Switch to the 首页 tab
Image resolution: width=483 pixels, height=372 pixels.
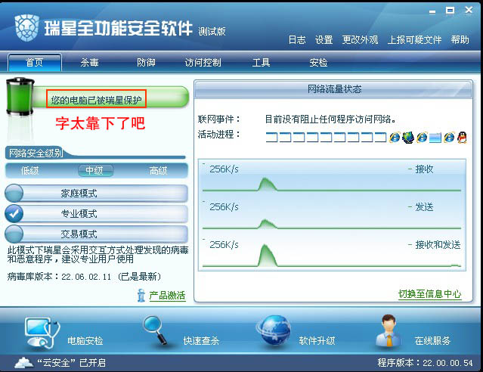click(x=35, y=63)
